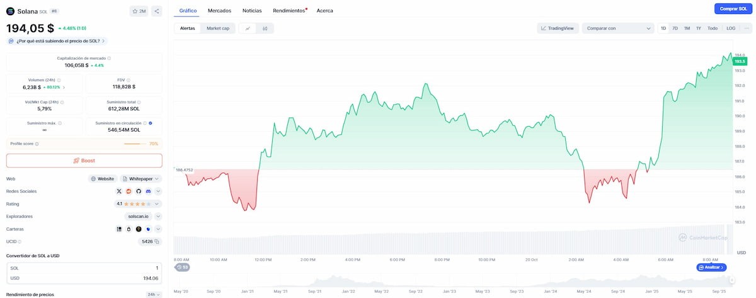Open the chart more options ellipsis
Image resolution: width=756 pixels, height=298 pixels.
747,28
